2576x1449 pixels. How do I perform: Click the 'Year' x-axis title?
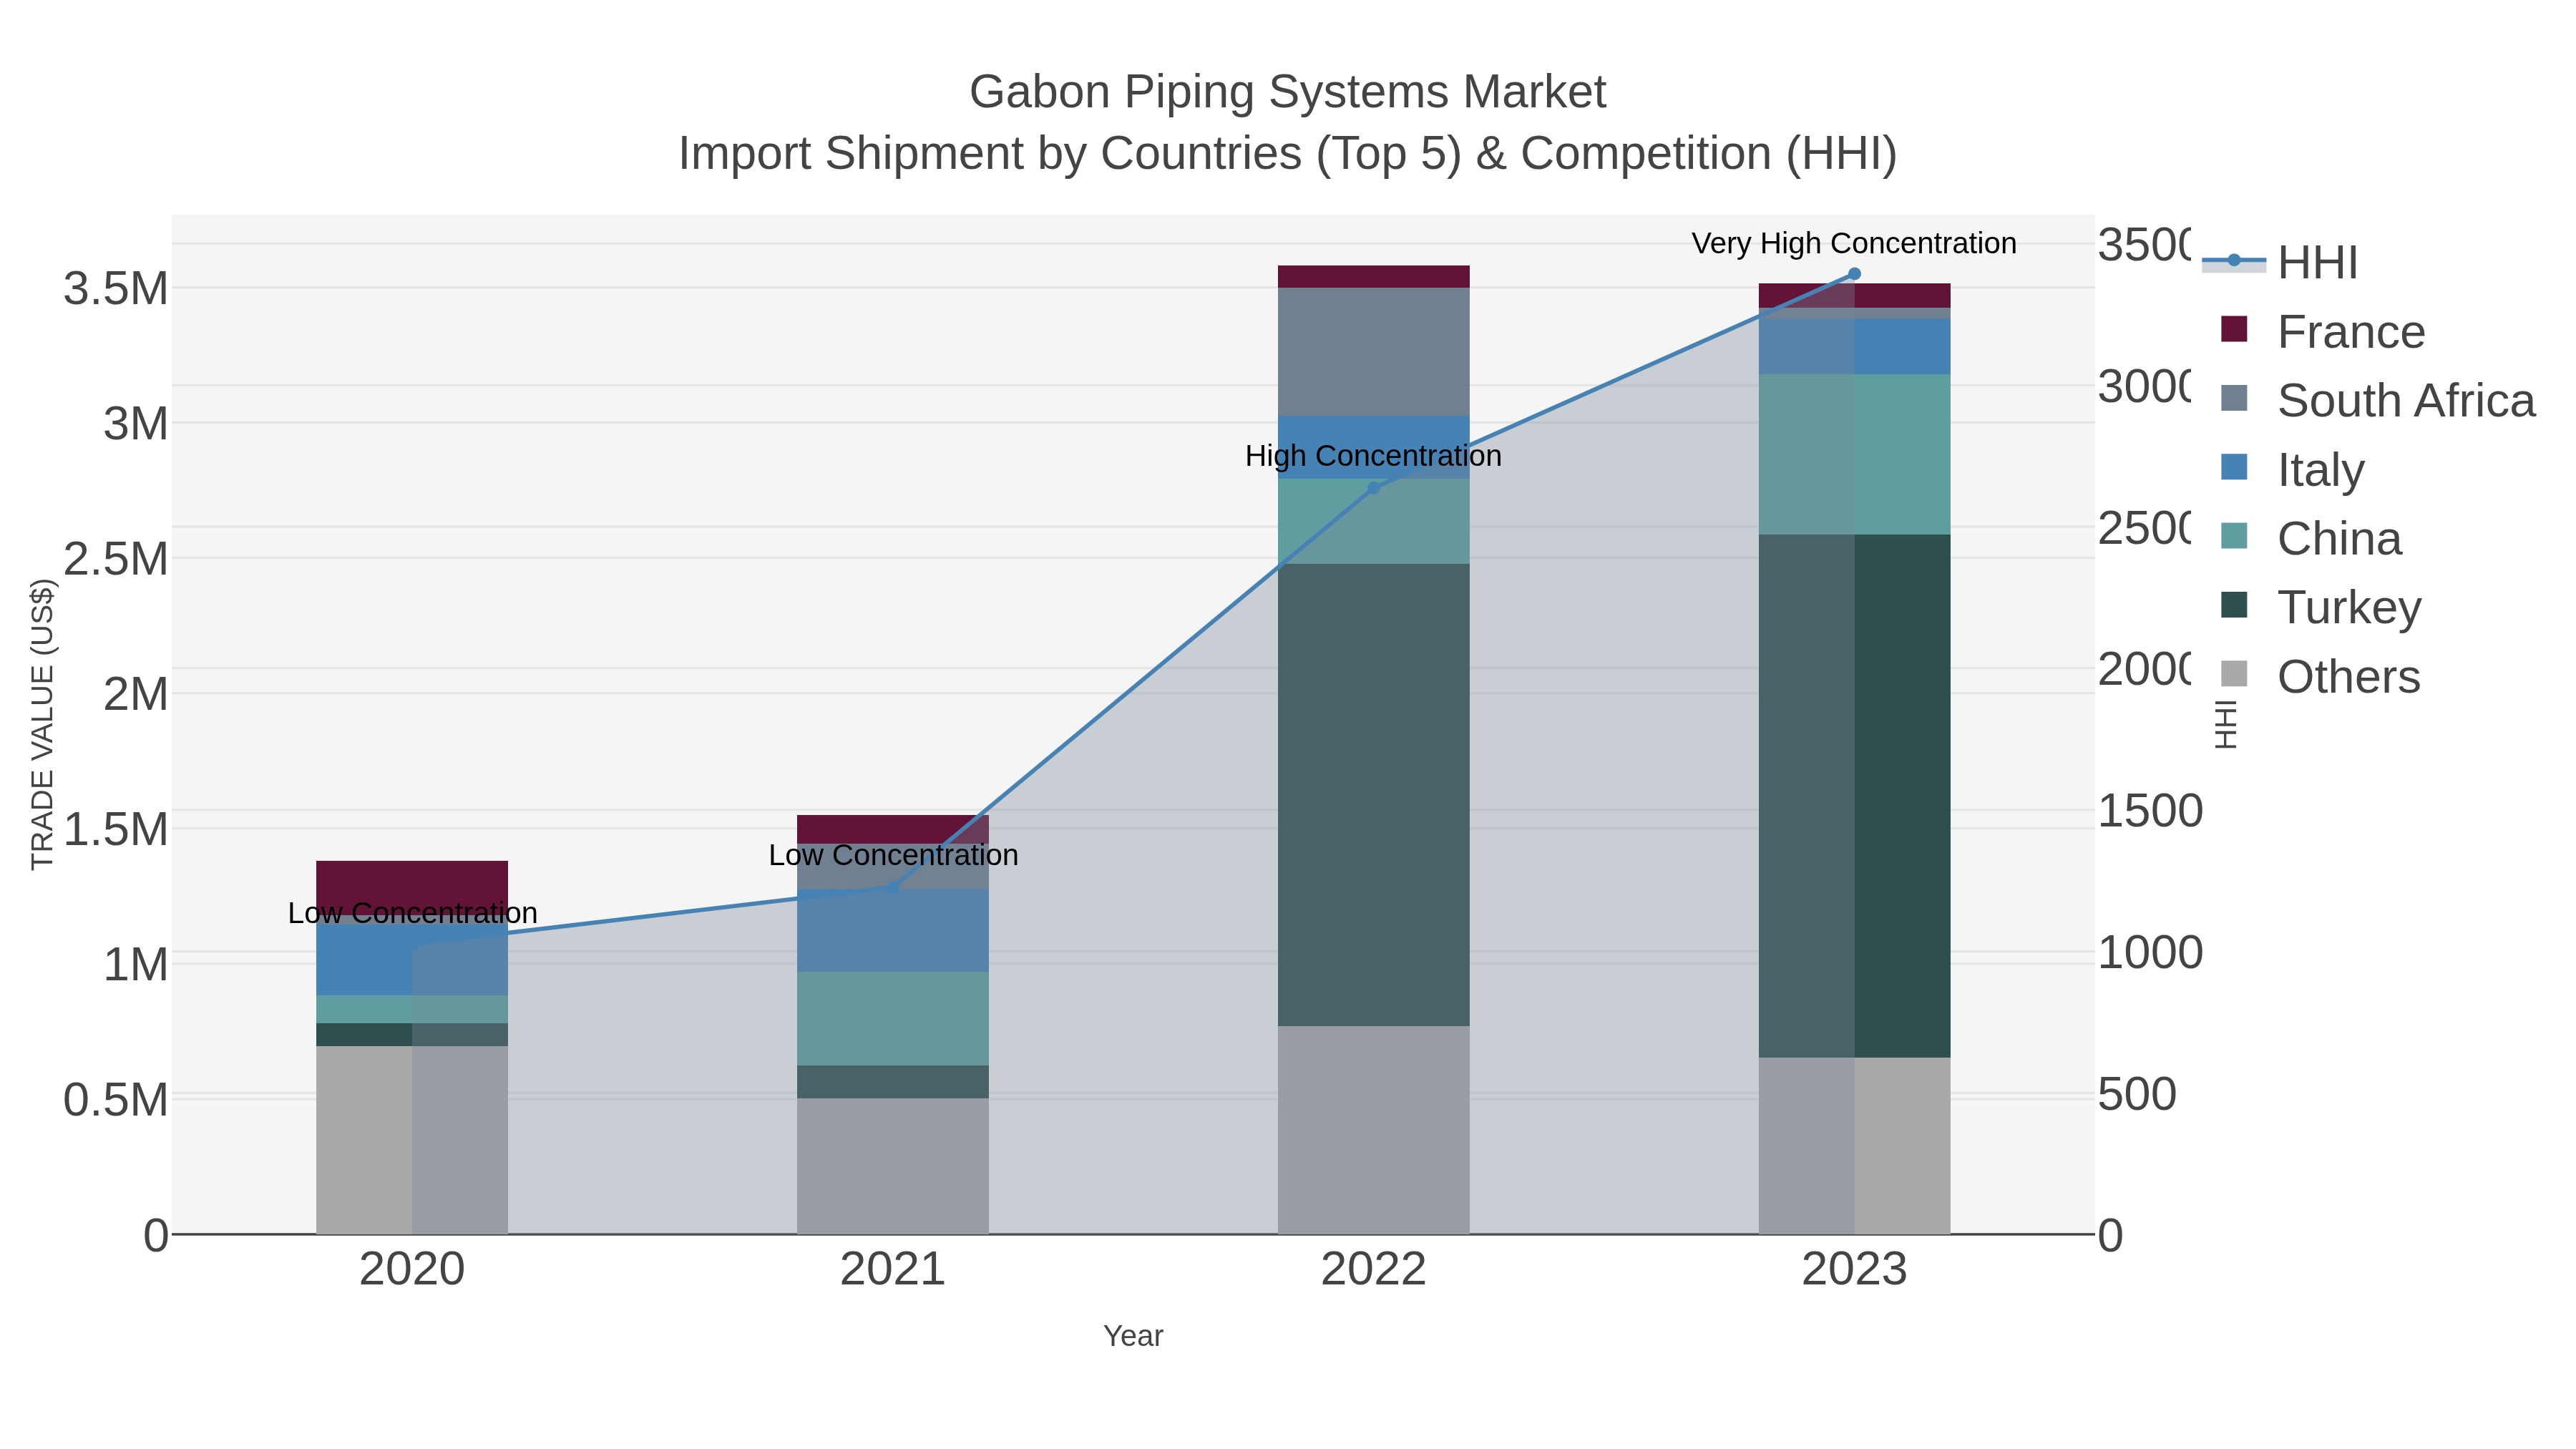[x=1133, y=1336]
